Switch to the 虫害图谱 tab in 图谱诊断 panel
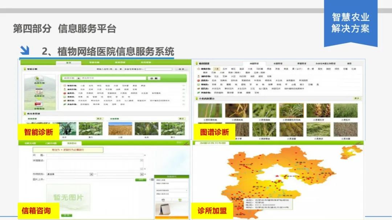392x220 pixels. click(278, 64)
